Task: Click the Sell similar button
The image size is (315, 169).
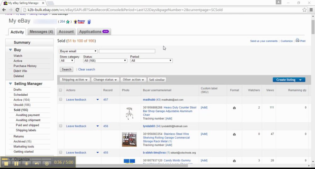Action: click(157, 80)
